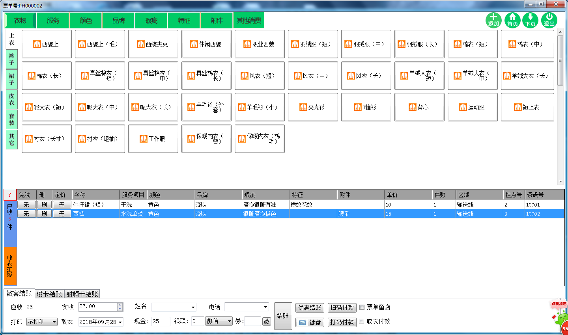The width and height of the screenshot is (568, 335).
Task: Click the keyboard 键盘 button
Action: tap(310, 322)
